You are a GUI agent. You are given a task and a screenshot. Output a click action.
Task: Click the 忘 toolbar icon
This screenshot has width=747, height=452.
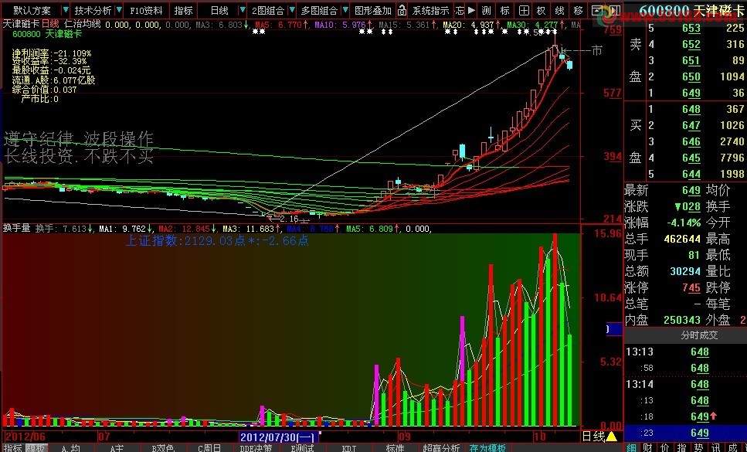460,10
